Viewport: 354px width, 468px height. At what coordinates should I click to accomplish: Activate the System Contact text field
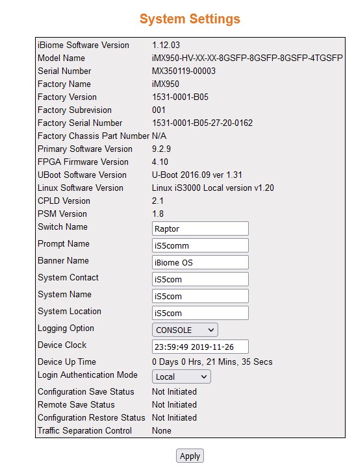[200, 279]
